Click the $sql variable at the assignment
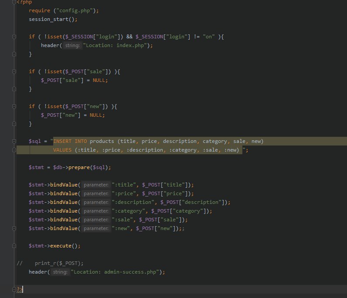The height and width of the screenshot is (298, 347). pos(35,141)
